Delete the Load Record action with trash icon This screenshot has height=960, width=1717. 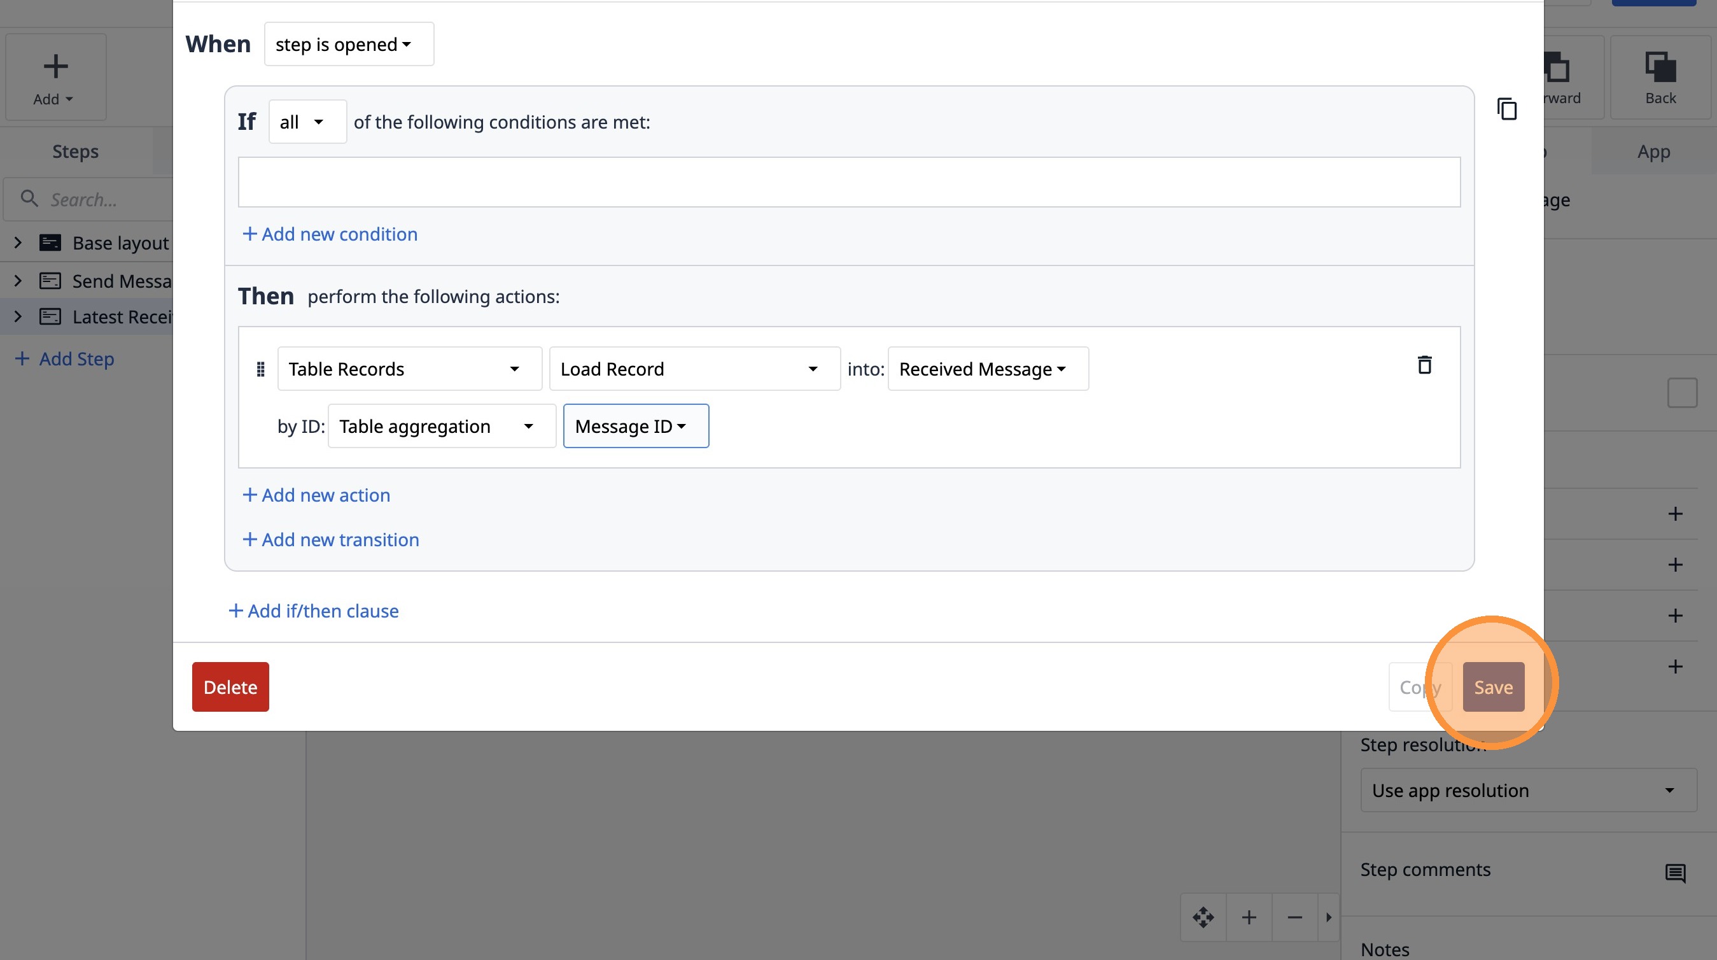1424,365
